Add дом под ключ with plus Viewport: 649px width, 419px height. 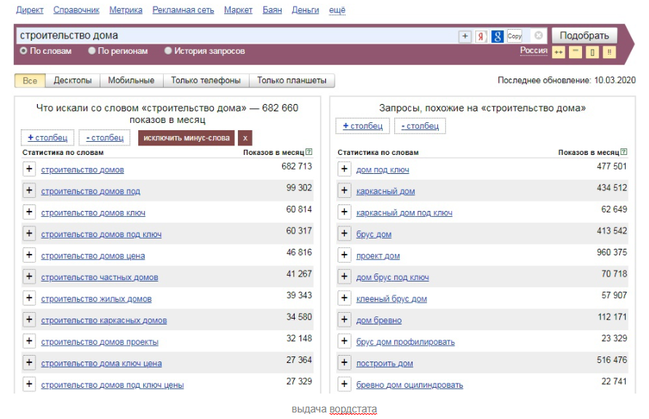tap(344, 169)
